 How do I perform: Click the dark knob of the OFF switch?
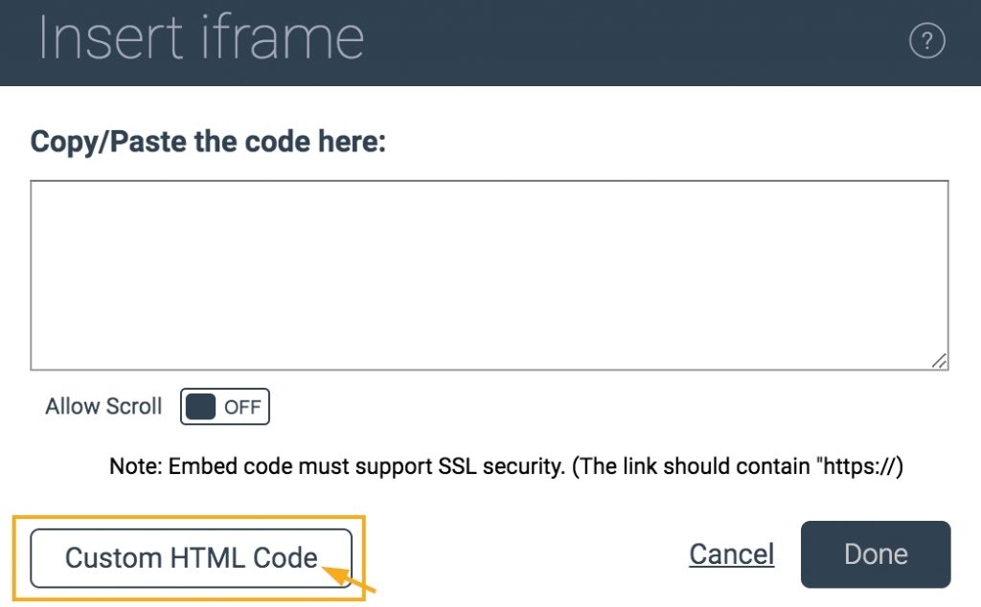[198, 406]
